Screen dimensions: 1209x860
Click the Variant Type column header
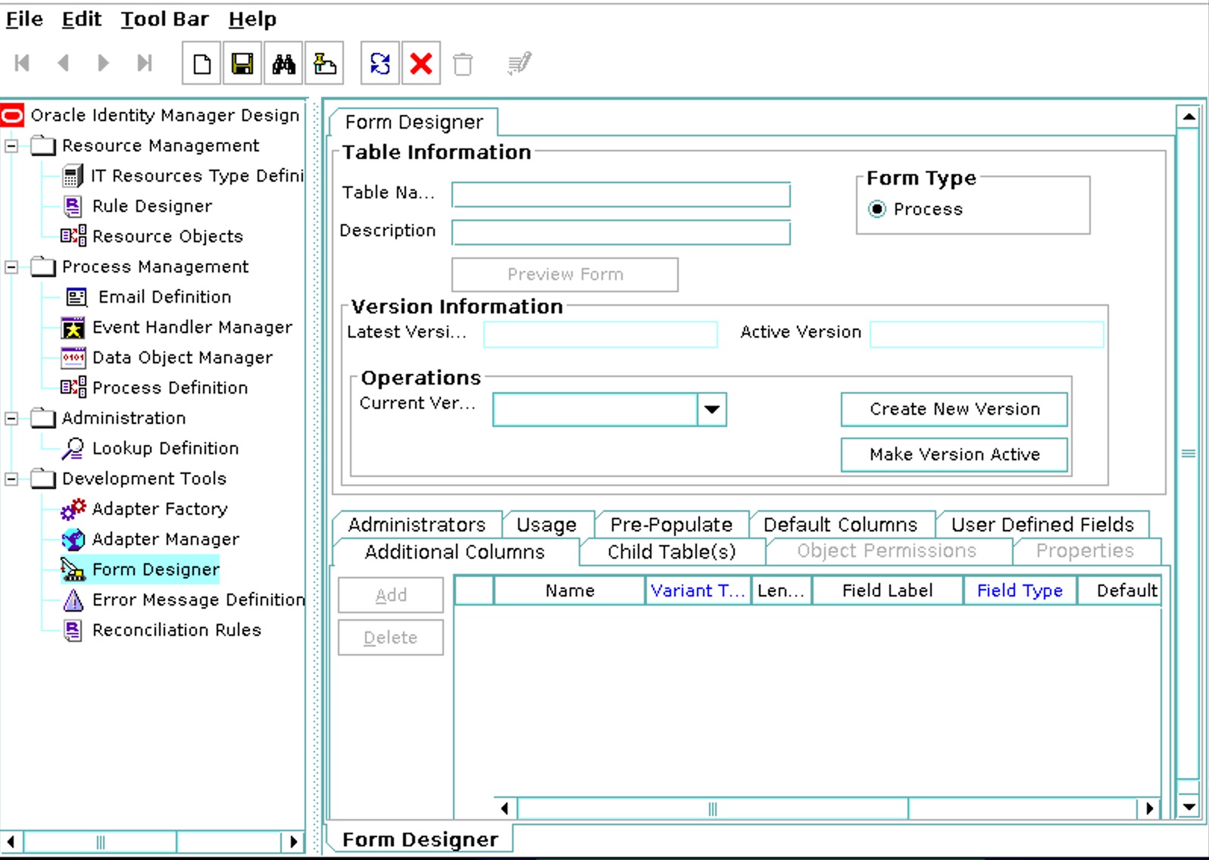(698, 590)
